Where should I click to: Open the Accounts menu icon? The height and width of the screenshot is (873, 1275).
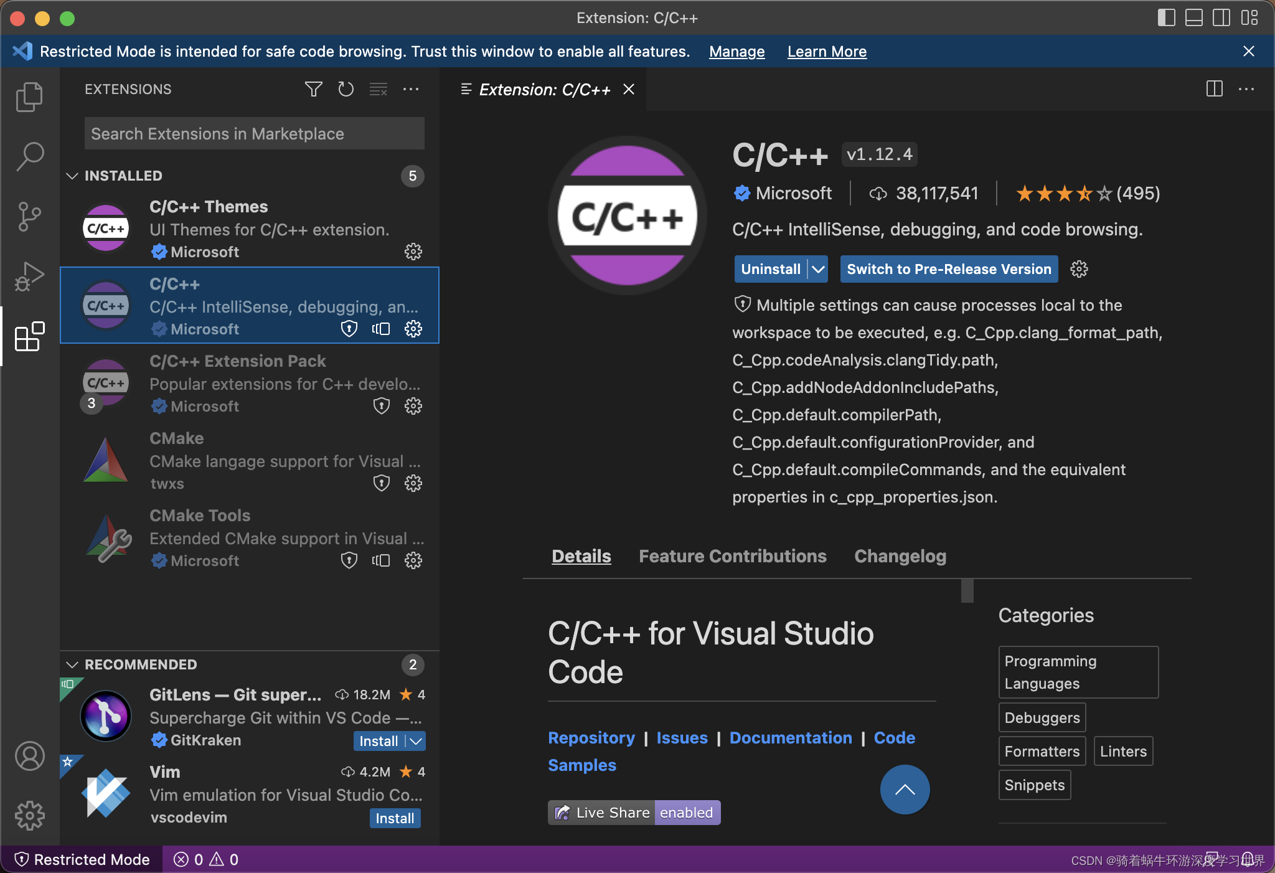tap(29, 756)
